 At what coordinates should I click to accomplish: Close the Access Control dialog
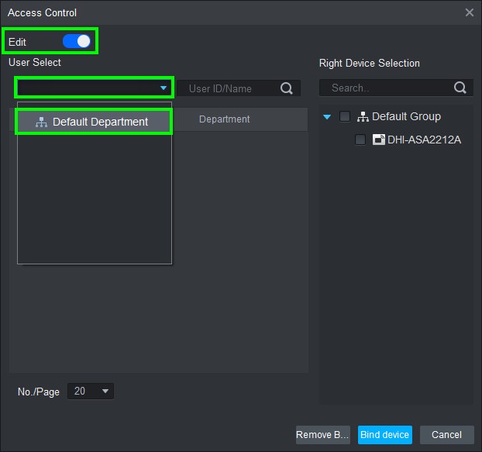pyautogui.click(x=469, y=12)
